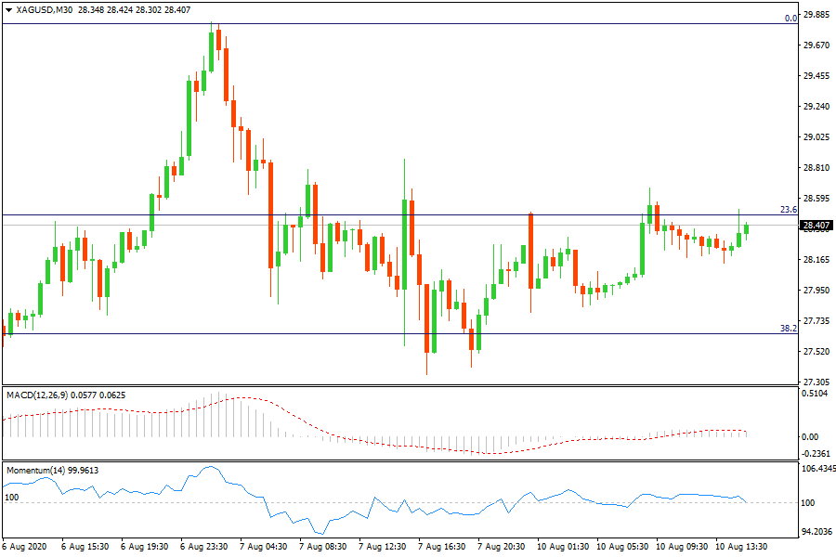
Task: Click the 29.885 price axis value
Action: pos(815,15)
